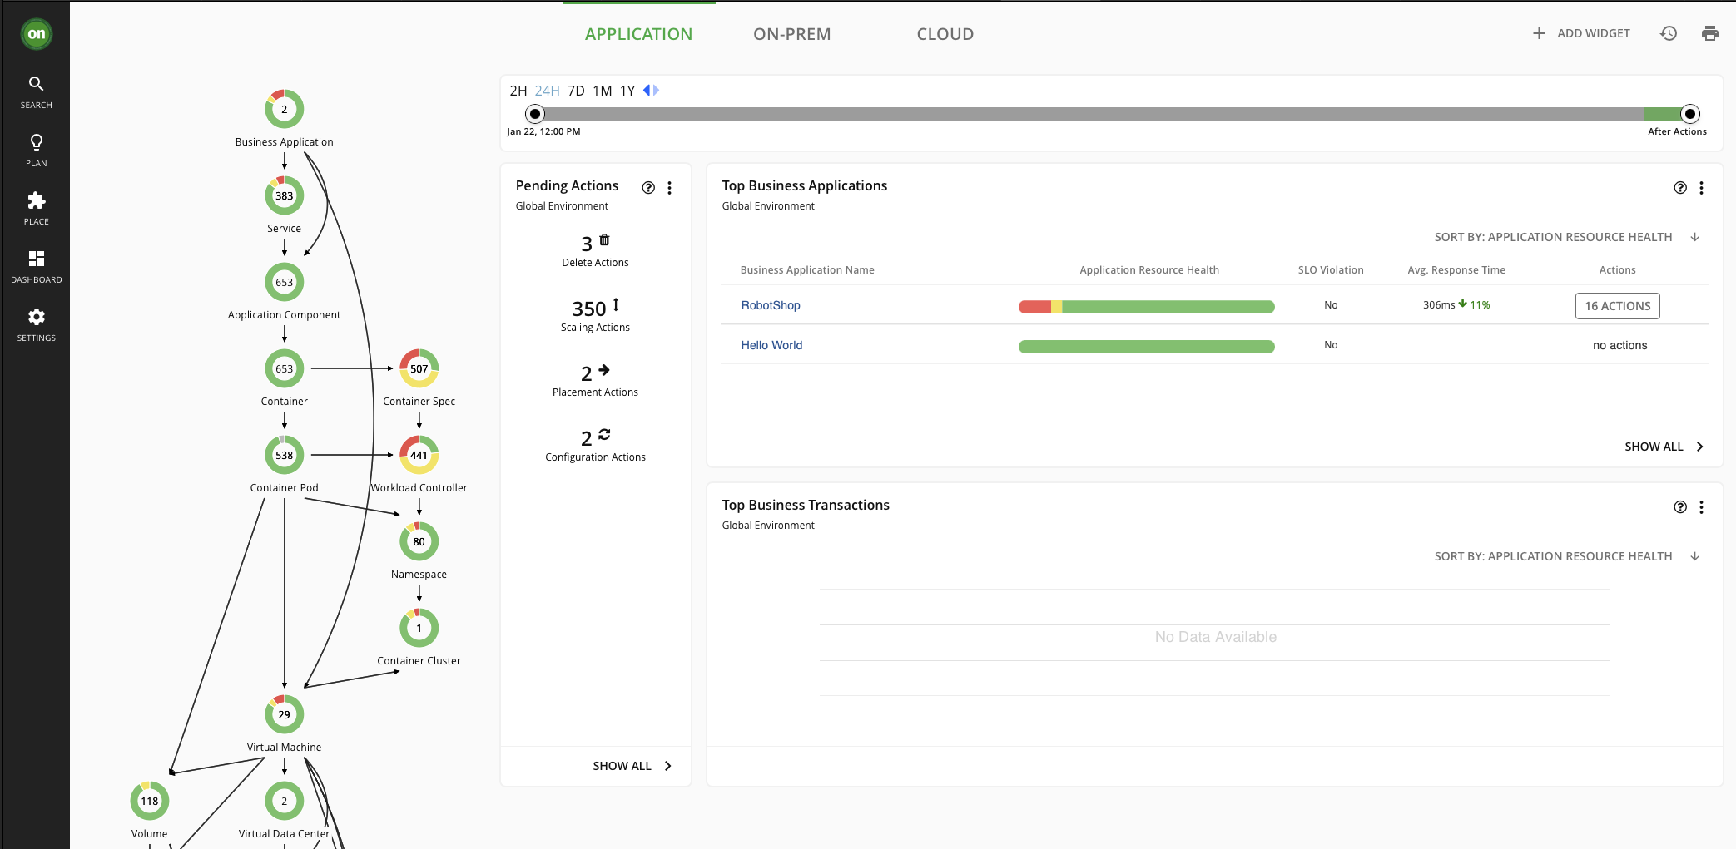The width and height of the screenshot is (1736, 849).
Task: Click SHOW ALL in Top Business Applications
Action: pos(1664,447)
